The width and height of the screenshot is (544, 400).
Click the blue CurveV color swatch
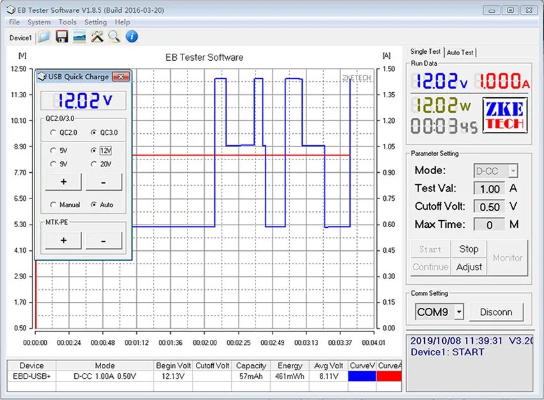362,376
